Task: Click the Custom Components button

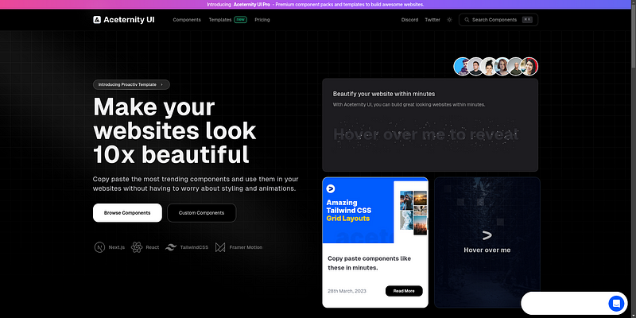Action: 201,212
